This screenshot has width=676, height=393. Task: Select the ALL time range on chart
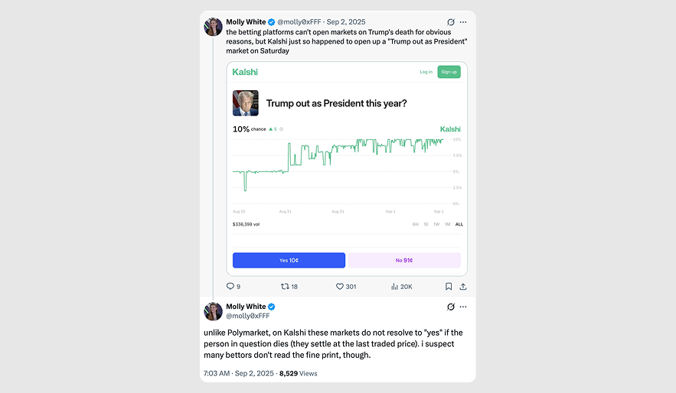459,224
